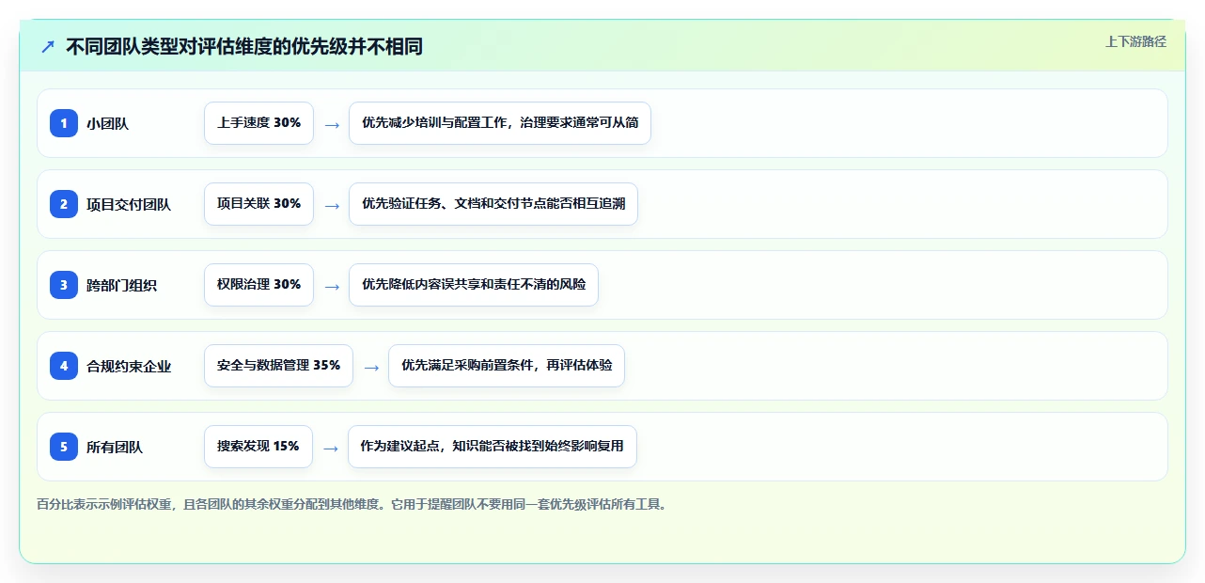Image resolution: width=1205 pixels, height=583 pixels.
Task: Click the 合规约束企业 row label
Action: pyautogui.click(x=129, y=366)
